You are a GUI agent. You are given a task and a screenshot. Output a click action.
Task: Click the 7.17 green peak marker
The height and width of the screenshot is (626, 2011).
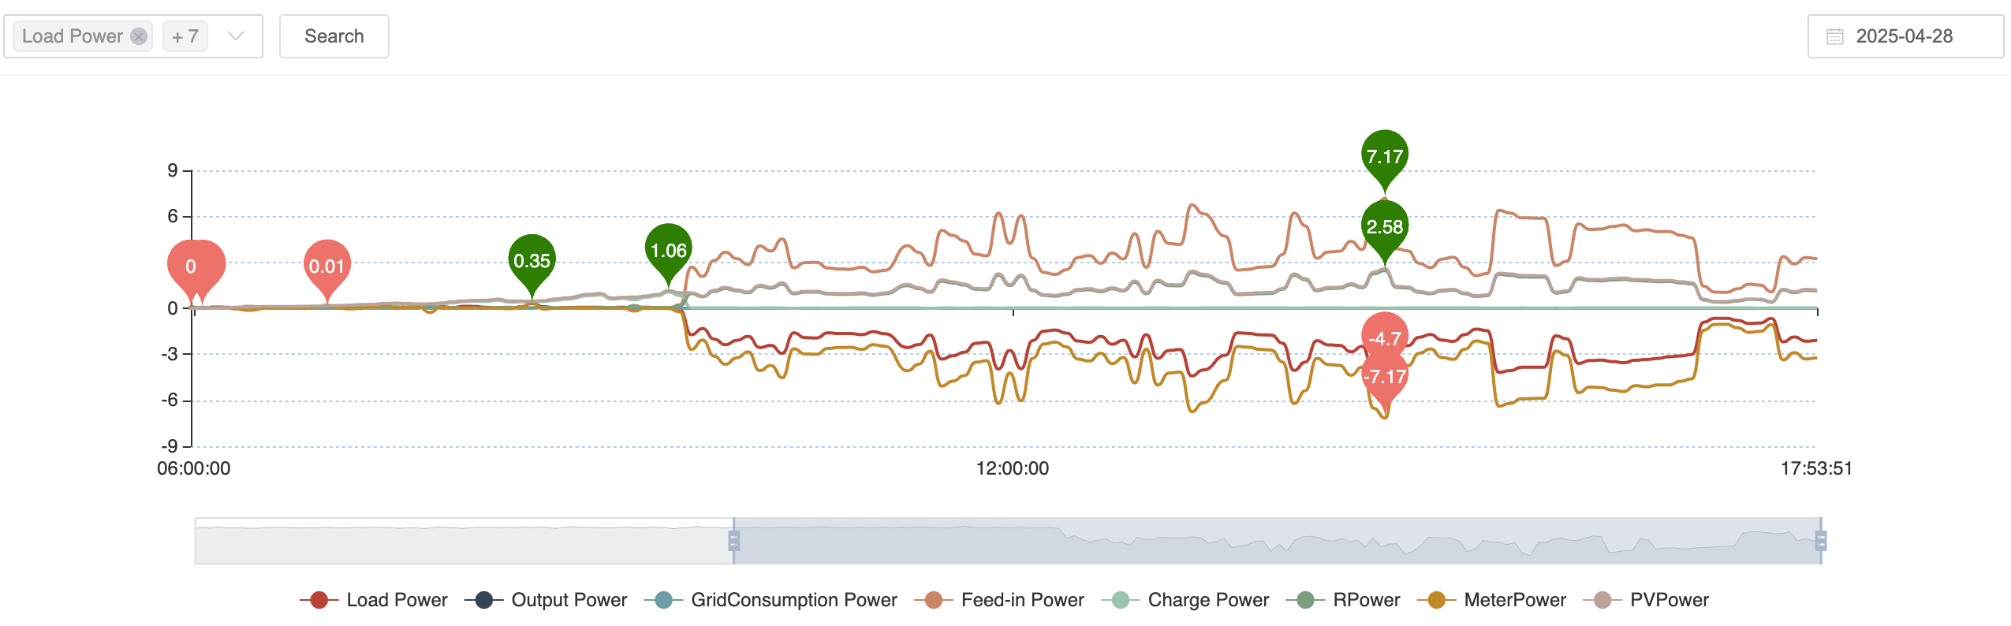(1385, 155)
